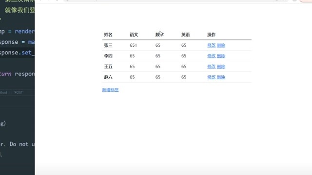Click 删除 link for 赵六
This screenshot has width=312, height=175.
[x=221, y=77]
